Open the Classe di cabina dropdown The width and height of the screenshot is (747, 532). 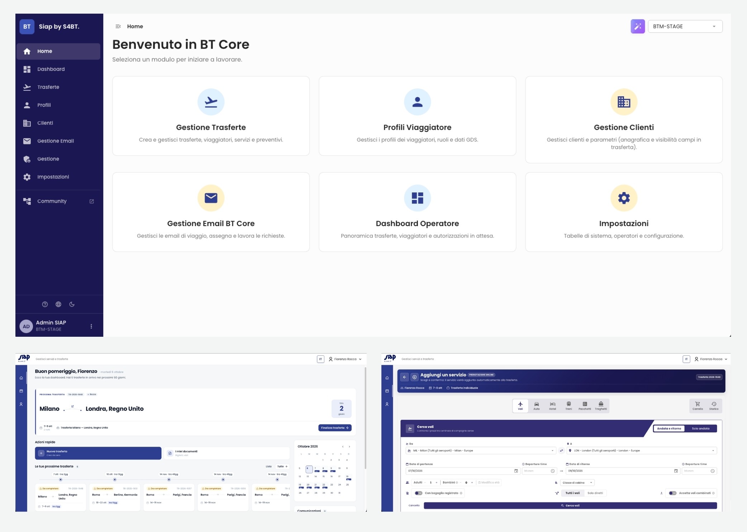577,483
